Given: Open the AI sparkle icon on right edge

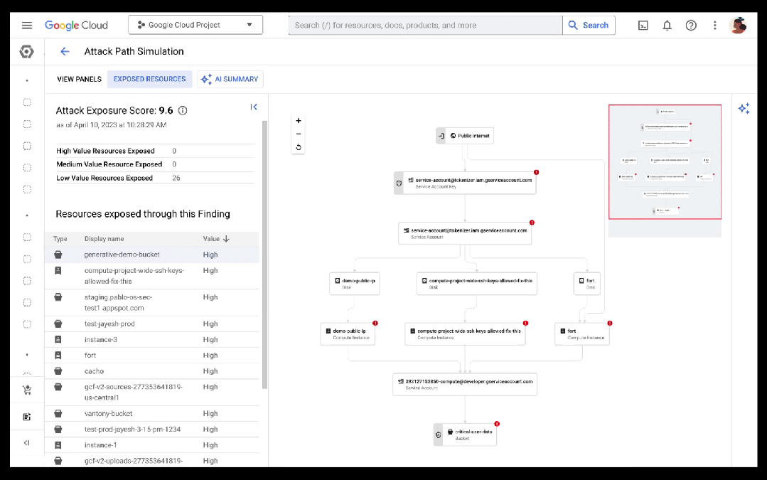Looking at the screenshot, I should coord(744,109).
